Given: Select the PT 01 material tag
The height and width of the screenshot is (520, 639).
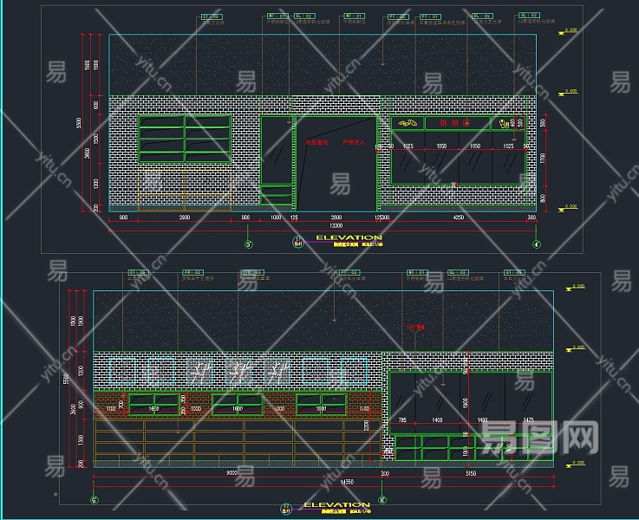Looking at the screenshot, I should [x=430, y=16].
